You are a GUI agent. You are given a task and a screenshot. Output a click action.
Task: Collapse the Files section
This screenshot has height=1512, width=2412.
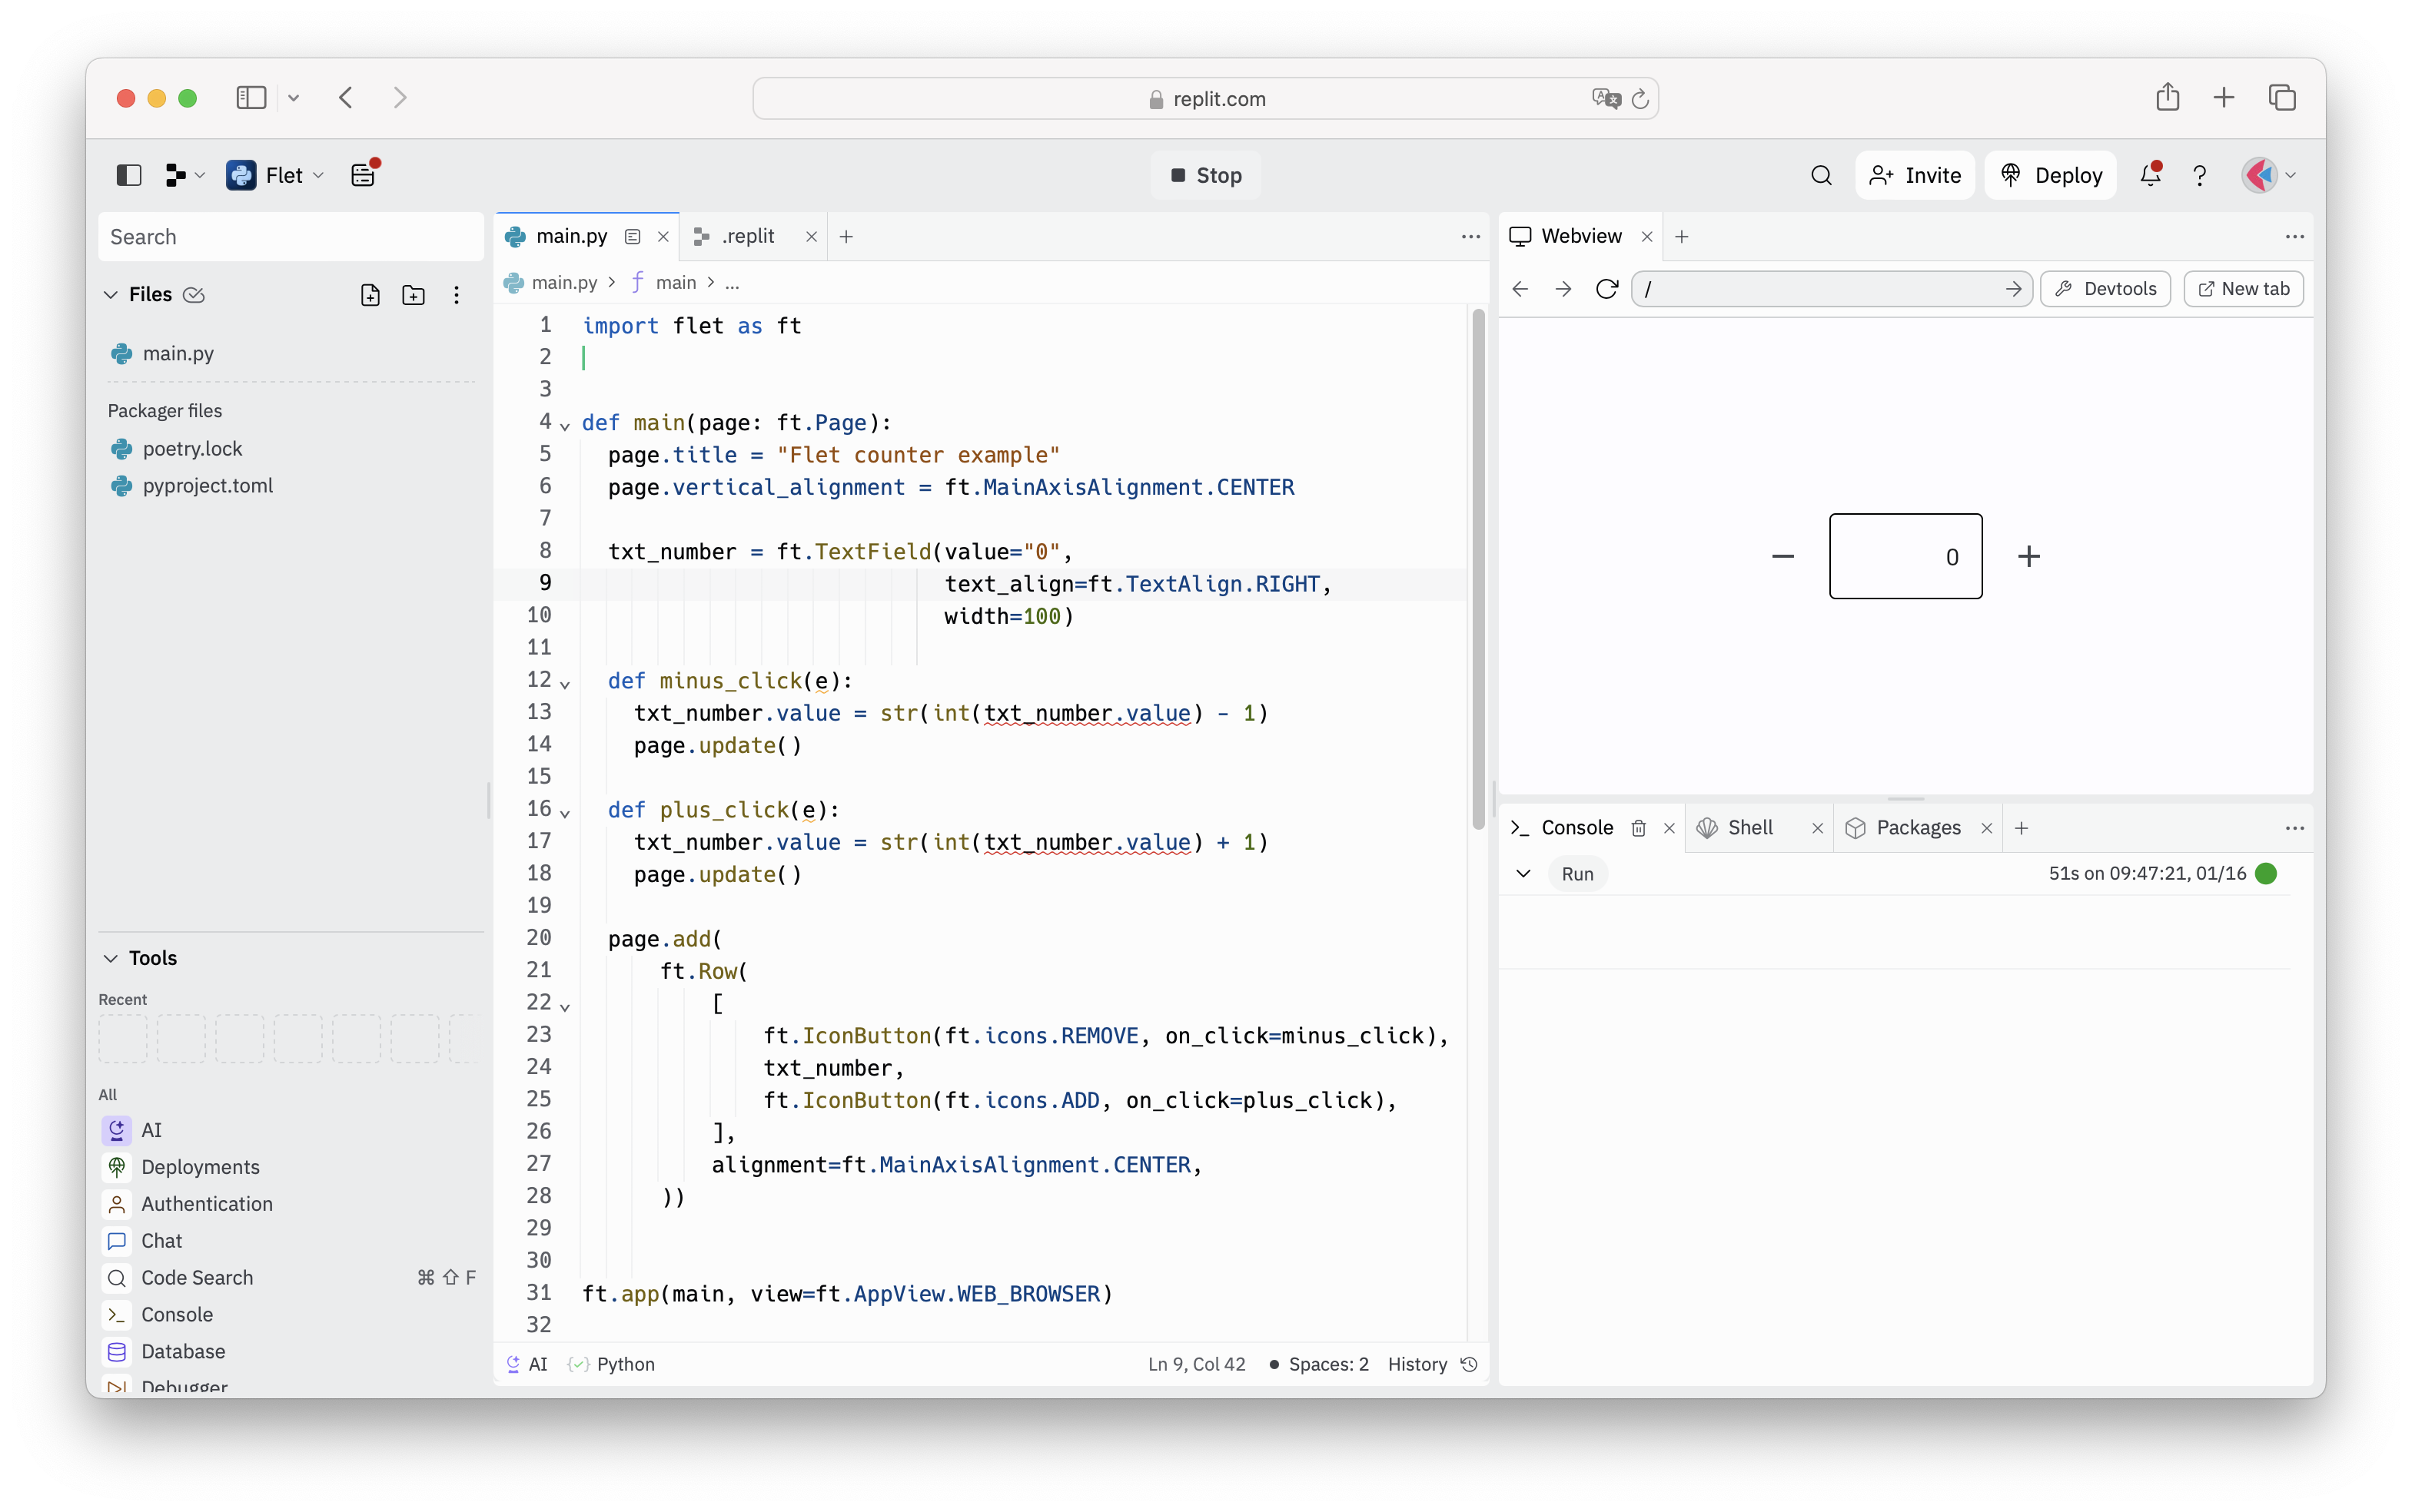pos(111,295)
